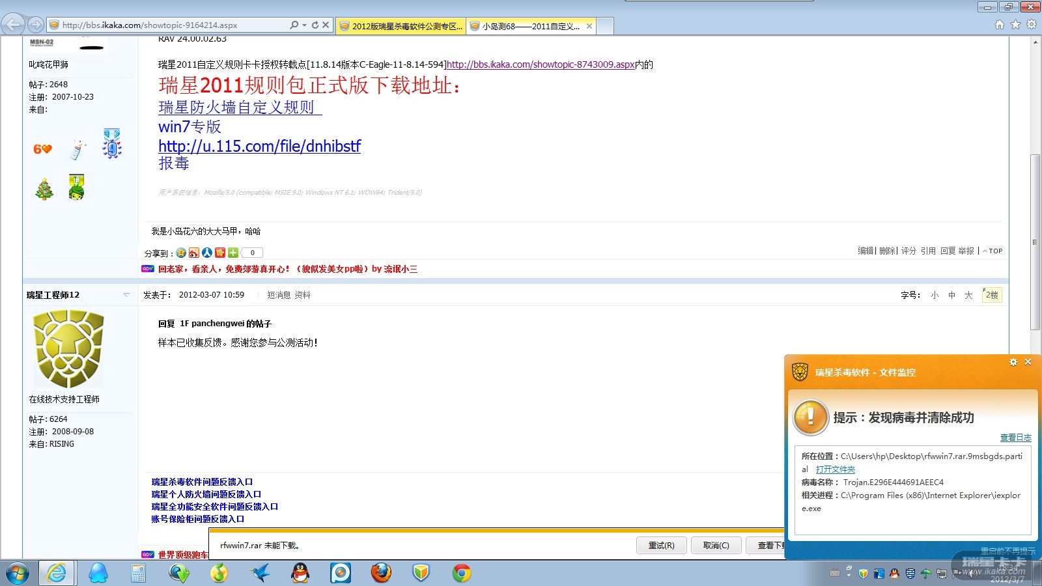The height and width of the screenshot is (586, 1042).
Task: Open the QQ penguin taskbar icon
Action: point(300,573)
